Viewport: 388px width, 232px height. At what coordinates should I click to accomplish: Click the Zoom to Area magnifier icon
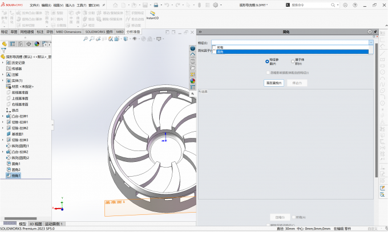pyautogui.click(x=92, y=39)
